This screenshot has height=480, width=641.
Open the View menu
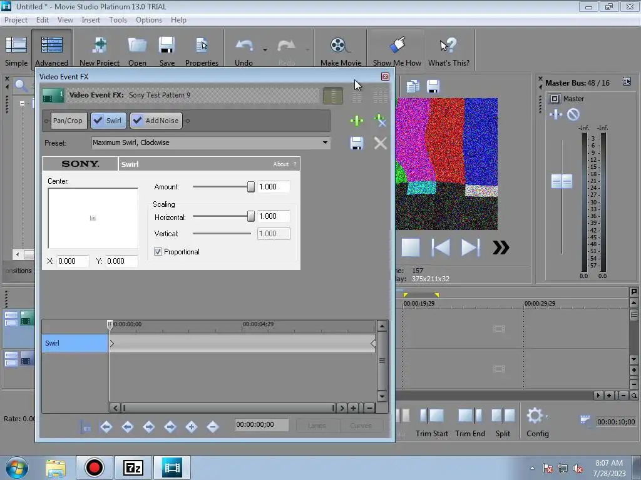tap(65, 20)
